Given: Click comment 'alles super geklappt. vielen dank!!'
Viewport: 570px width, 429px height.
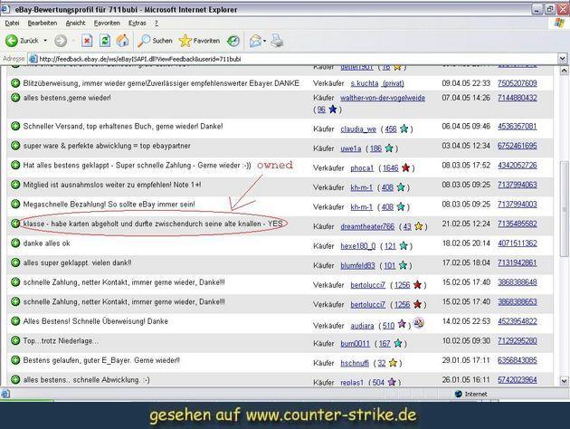Looking at the screenshot, I should tap(77, 262).
